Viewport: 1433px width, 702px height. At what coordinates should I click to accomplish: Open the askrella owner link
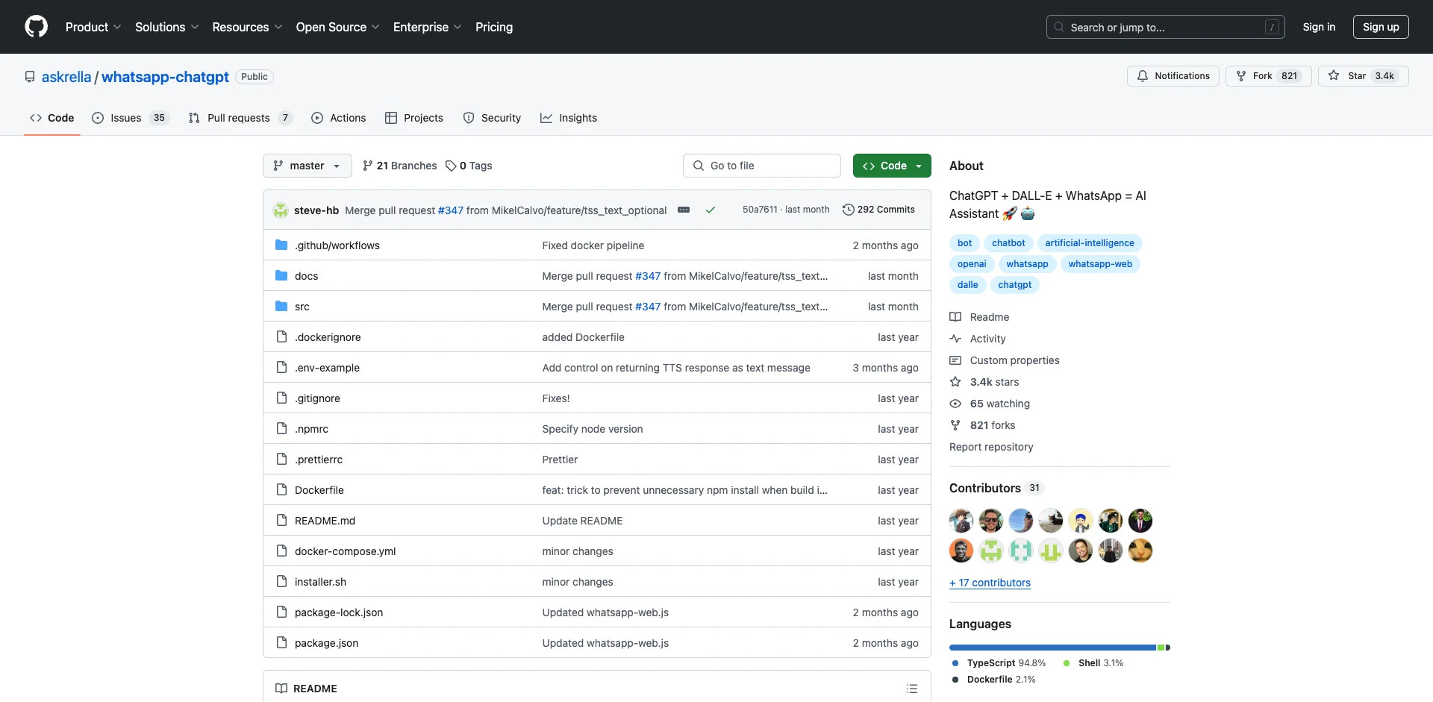pyautogui.click(x=66, y=77)
